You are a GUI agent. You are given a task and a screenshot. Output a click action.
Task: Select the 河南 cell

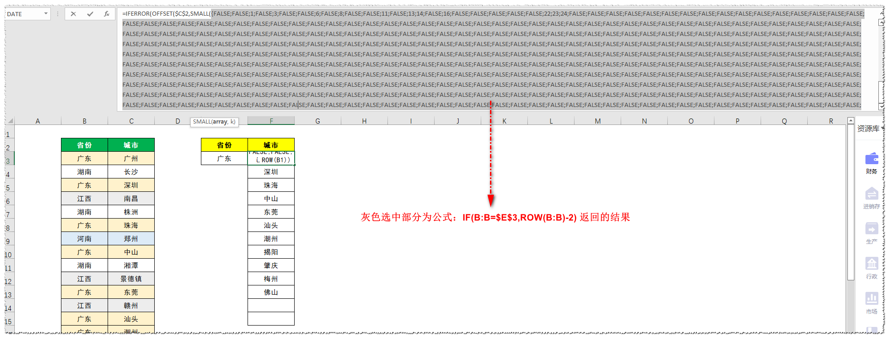85,238
